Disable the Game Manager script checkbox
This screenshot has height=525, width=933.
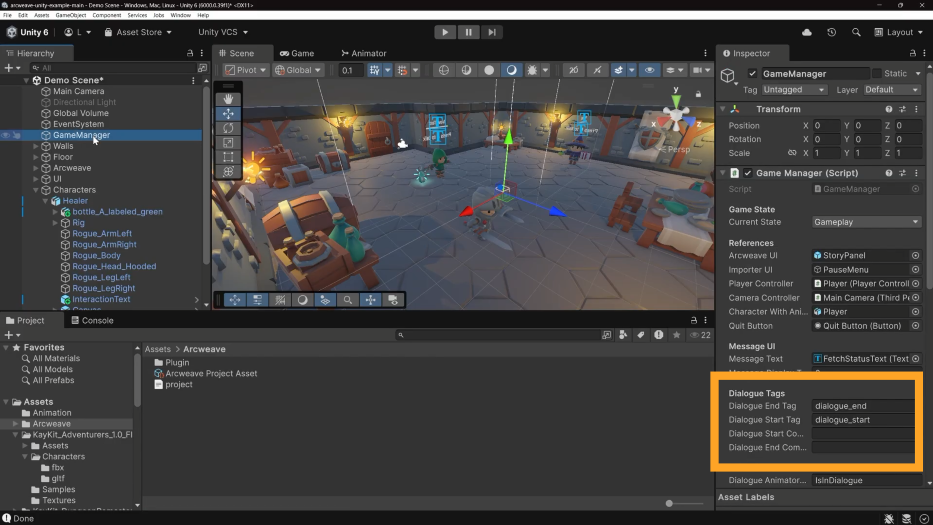coord(748,173)
